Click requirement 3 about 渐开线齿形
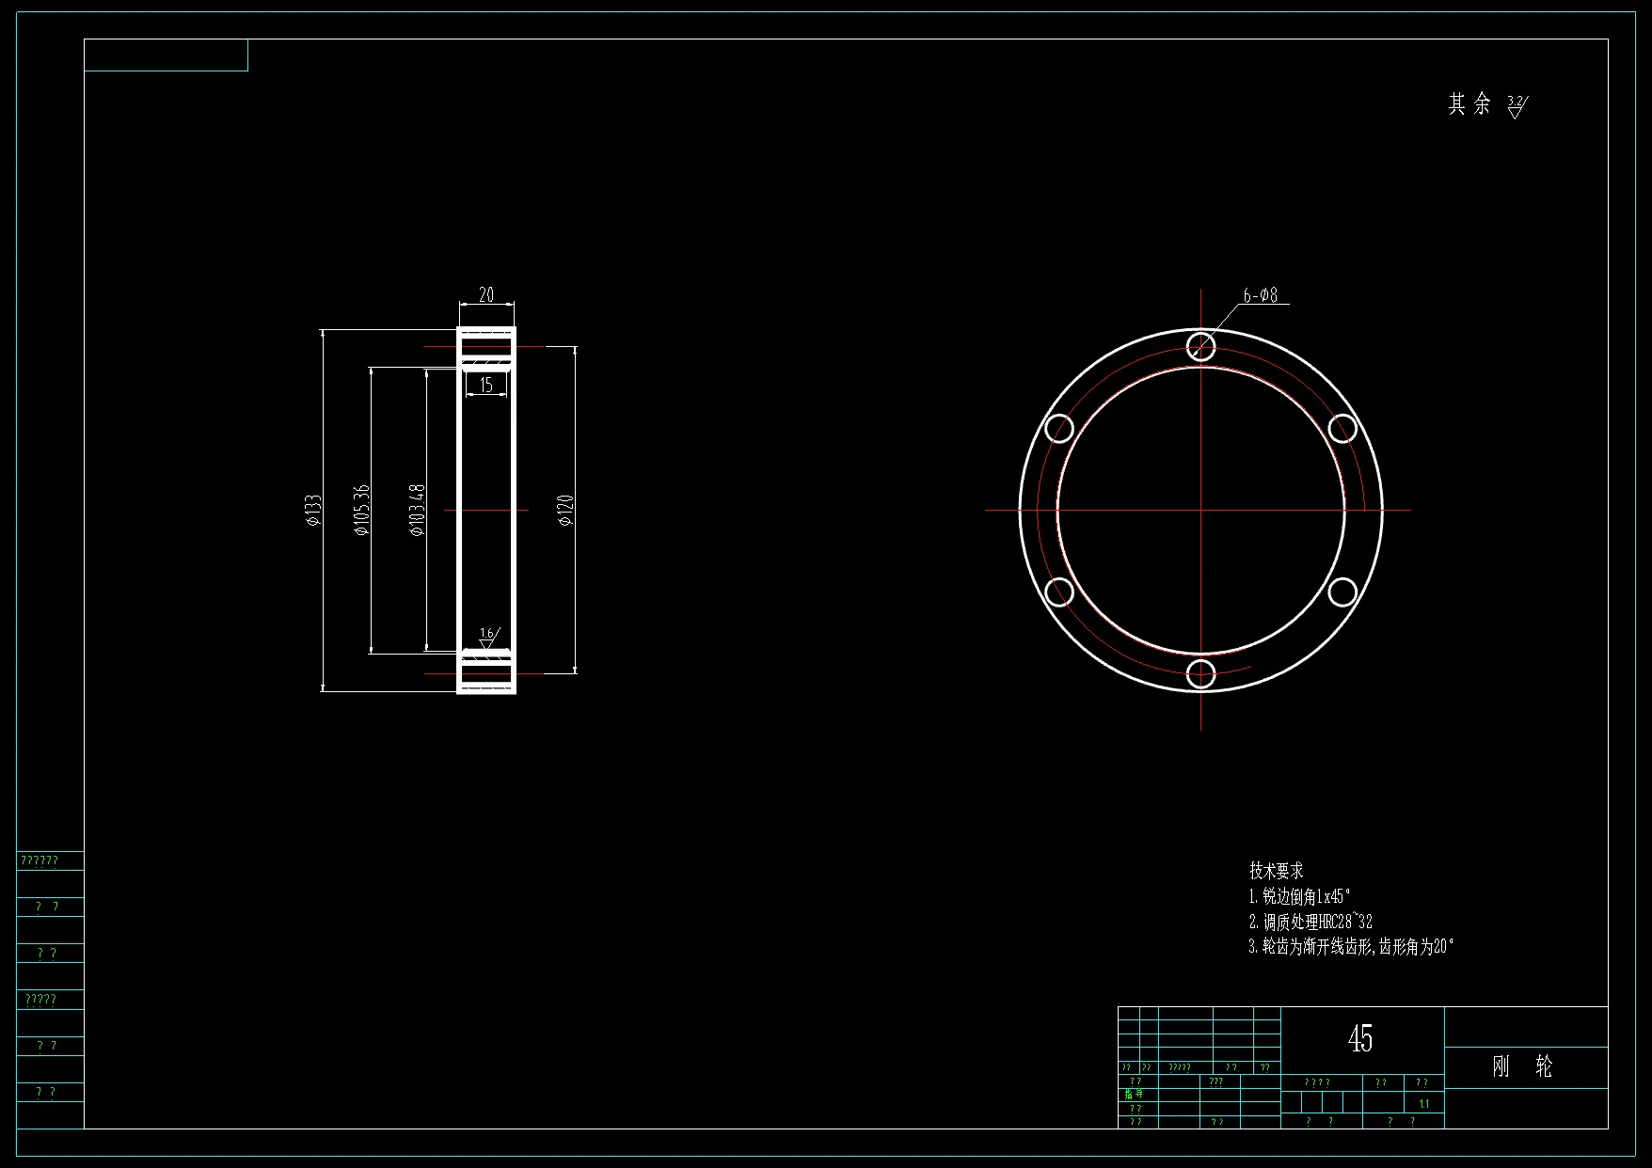1652x1168 pixels. pos(1351,947)
